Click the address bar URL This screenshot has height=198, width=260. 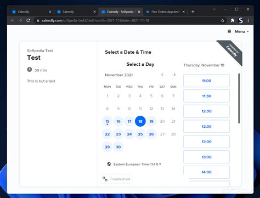point(95,20)
